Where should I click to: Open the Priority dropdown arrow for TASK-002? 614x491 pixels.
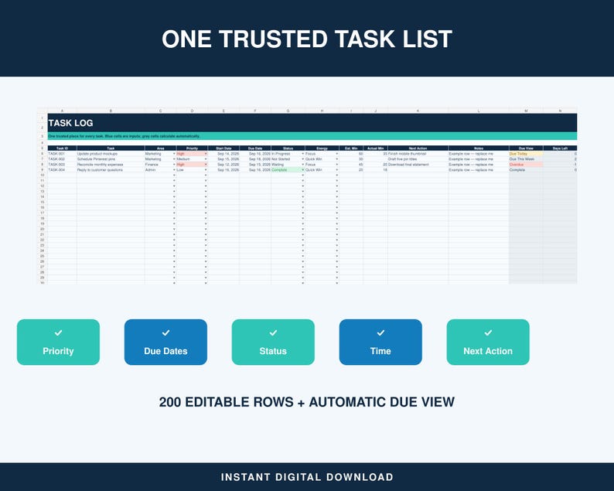(206, 159)
